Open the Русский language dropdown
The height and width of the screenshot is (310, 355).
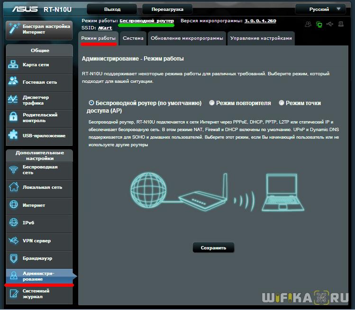click(320, 9)
